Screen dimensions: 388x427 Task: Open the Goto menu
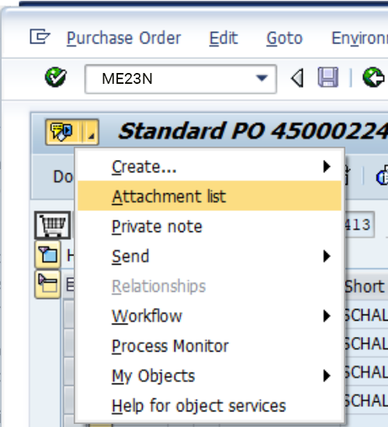click(x=284, y=38)
